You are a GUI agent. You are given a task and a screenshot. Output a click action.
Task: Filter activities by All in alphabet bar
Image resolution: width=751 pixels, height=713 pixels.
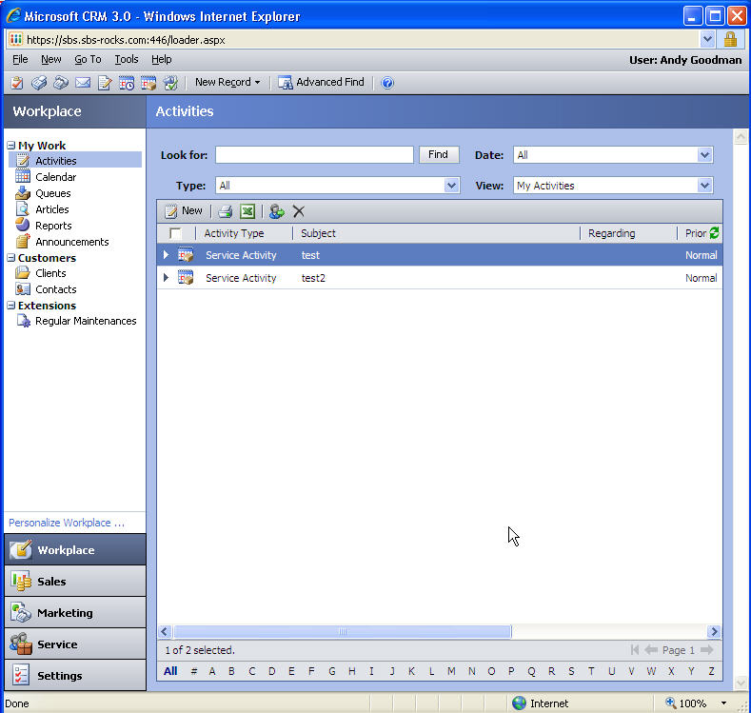point(170,671)
